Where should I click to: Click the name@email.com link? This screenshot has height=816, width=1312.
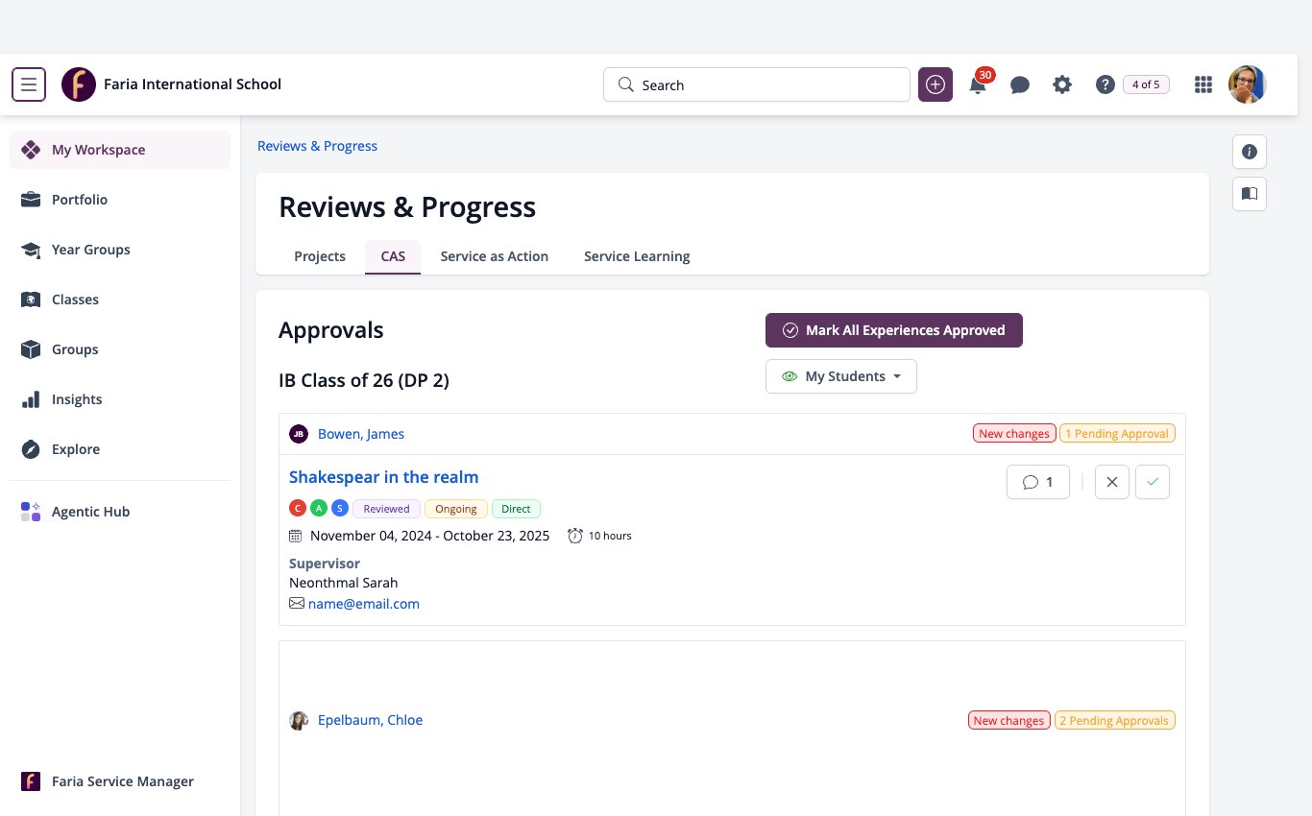(364, 604)
